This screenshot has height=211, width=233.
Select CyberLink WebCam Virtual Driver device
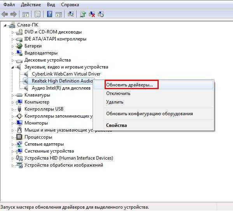66,74
